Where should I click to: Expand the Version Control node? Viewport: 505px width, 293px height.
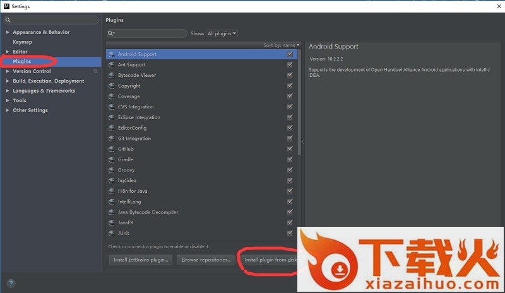[x=8, y=71]
